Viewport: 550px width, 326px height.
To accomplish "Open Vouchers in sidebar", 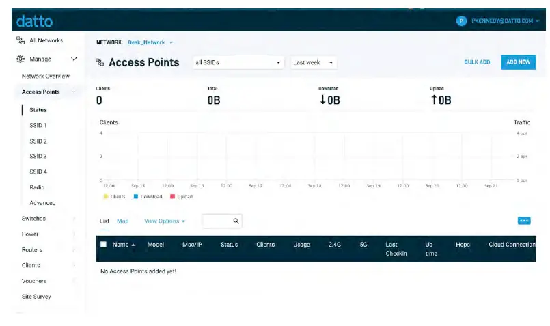I will [34, 281].
